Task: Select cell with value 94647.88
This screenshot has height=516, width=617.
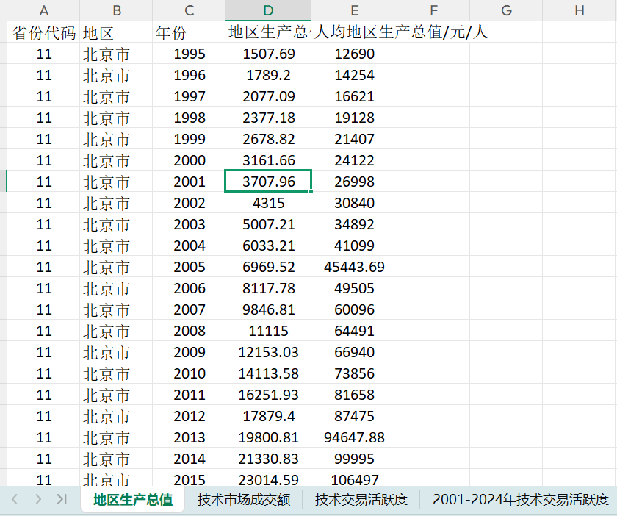Action: pyautogui.click(x=354, y=437)
